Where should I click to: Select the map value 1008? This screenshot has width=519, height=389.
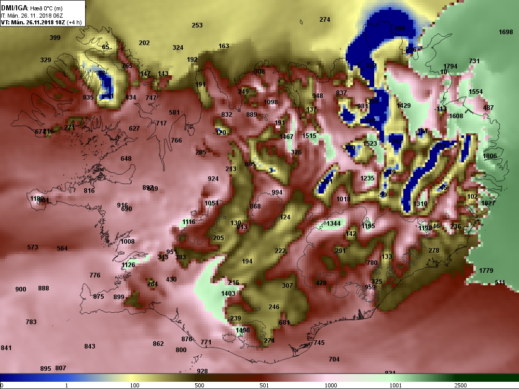128,242
